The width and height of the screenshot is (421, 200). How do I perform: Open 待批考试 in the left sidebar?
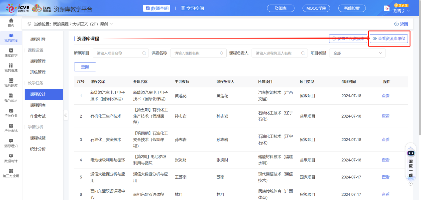[x=11, y=128]
